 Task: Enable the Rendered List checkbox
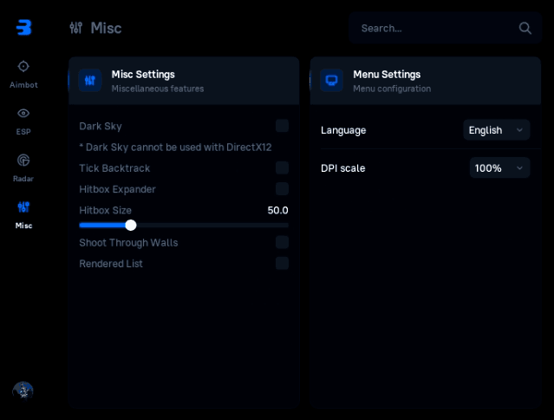click(x=282, y=263)
